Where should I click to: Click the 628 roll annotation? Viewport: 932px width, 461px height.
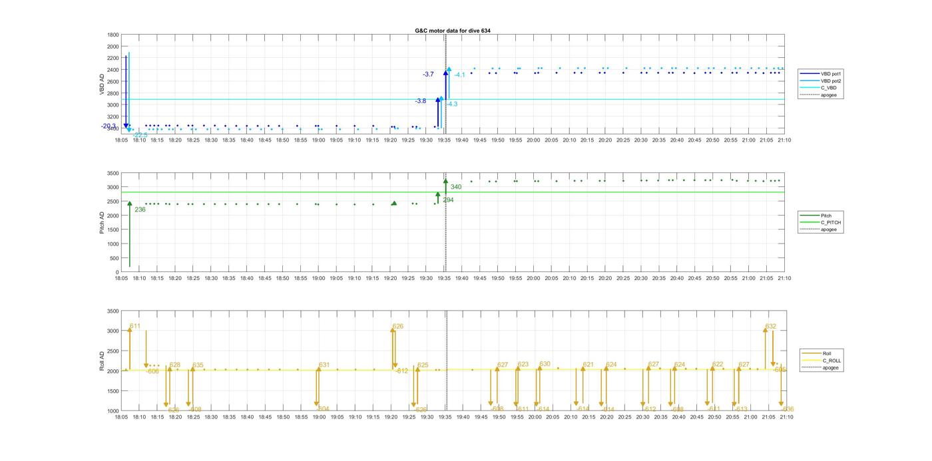[175, 365]
